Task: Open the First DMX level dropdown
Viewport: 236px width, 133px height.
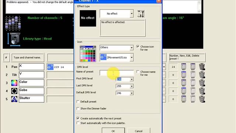Action: 132,79
